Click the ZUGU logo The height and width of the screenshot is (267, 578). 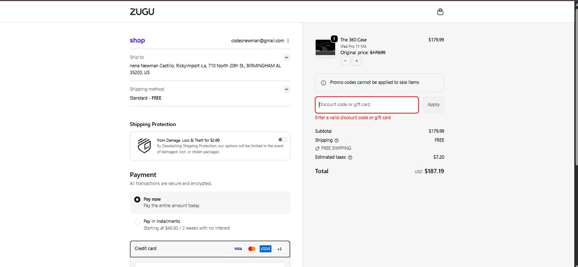click(x=142, y=12)
